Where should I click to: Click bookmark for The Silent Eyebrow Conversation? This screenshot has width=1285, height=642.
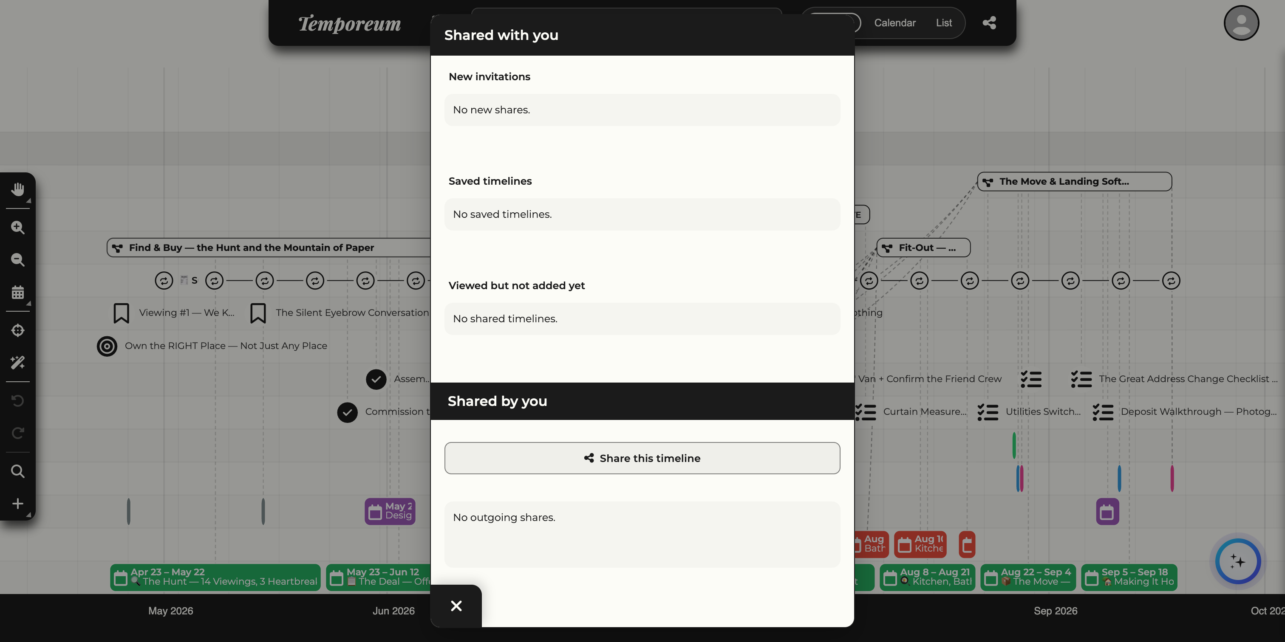tap(258, 313)
